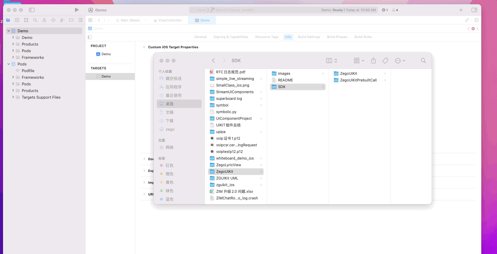Select symbolic.py file in Finder
This screenshot has height=254, width=497.
pyautogui.click(x=223, y=112)
